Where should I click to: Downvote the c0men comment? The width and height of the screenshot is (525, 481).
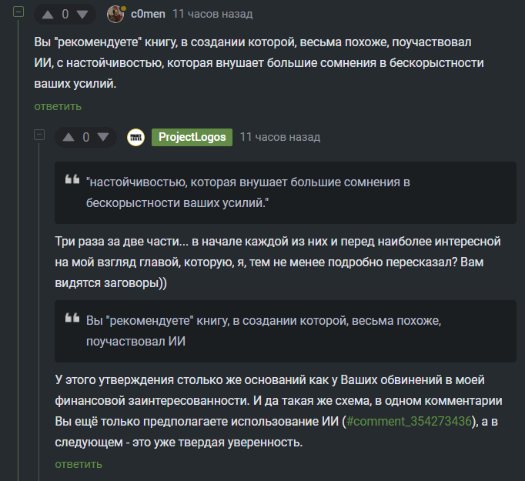point(82,15)
